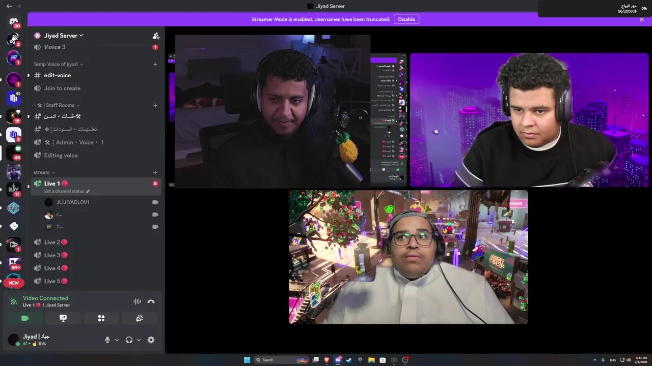The image size is (652, 366).
Task: Add a channel to Temp Voice of jiyad
Action: [x=155, y=64]
